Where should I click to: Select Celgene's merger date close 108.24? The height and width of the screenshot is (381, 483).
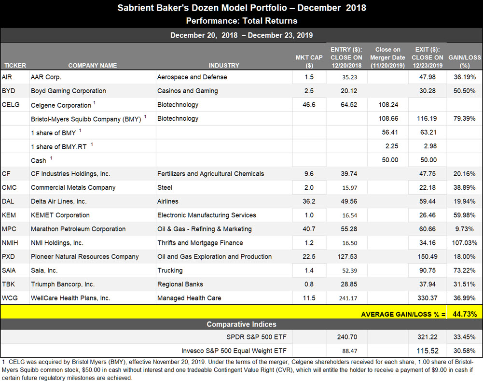[388, 105]
